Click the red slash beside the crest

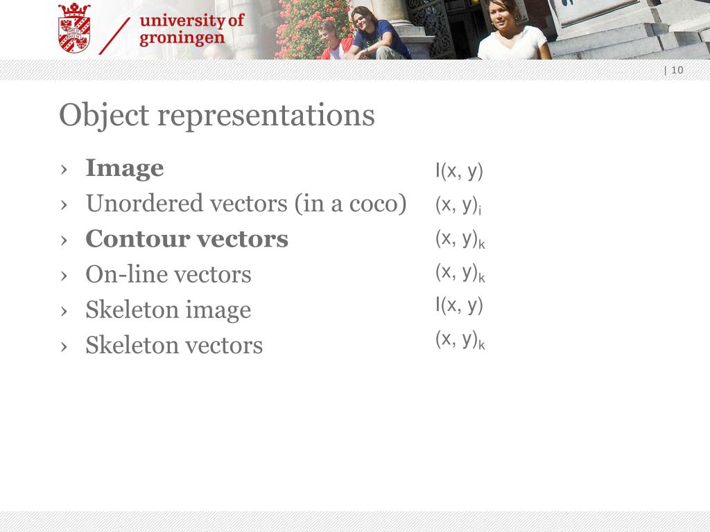[114, 36]
